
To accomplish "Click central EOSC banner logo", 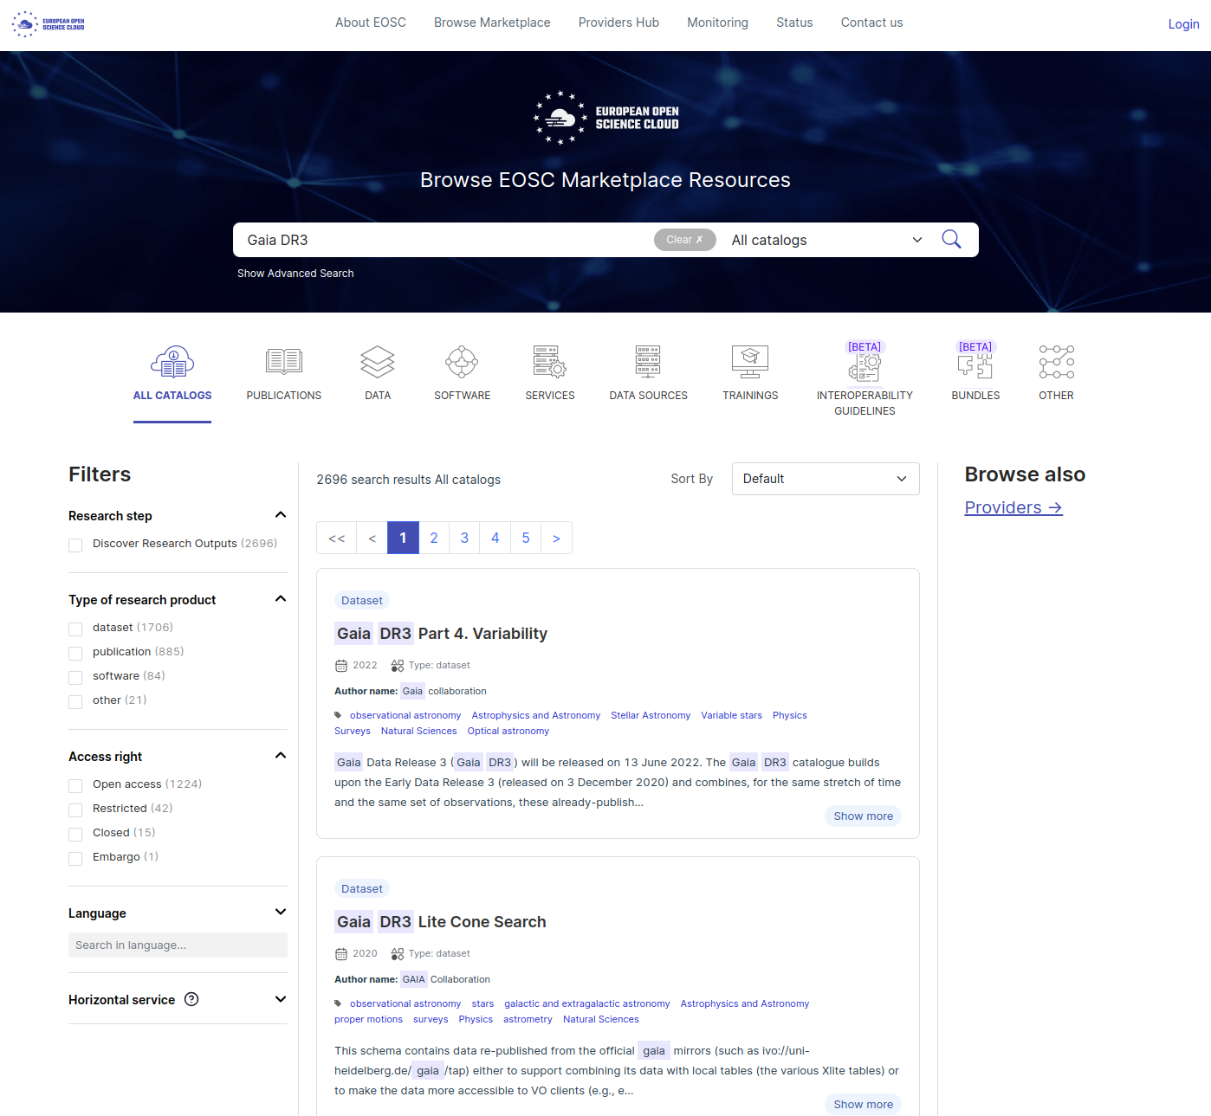I will (605, 118).
